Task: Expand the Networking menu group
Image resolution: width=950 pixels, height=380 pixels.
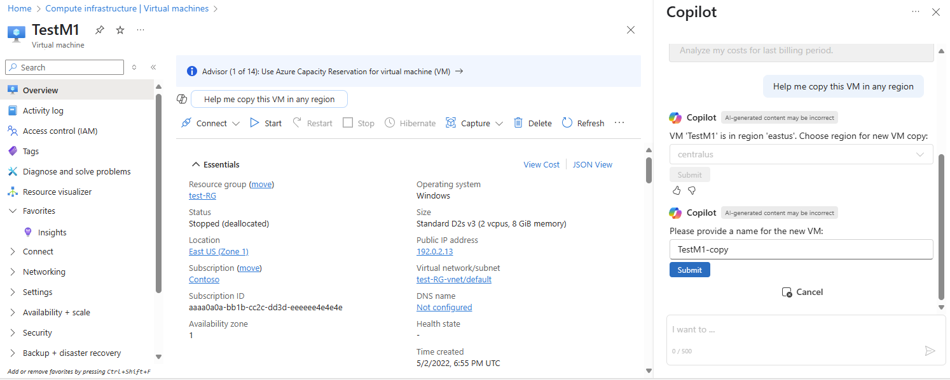Action: point(13,272)
